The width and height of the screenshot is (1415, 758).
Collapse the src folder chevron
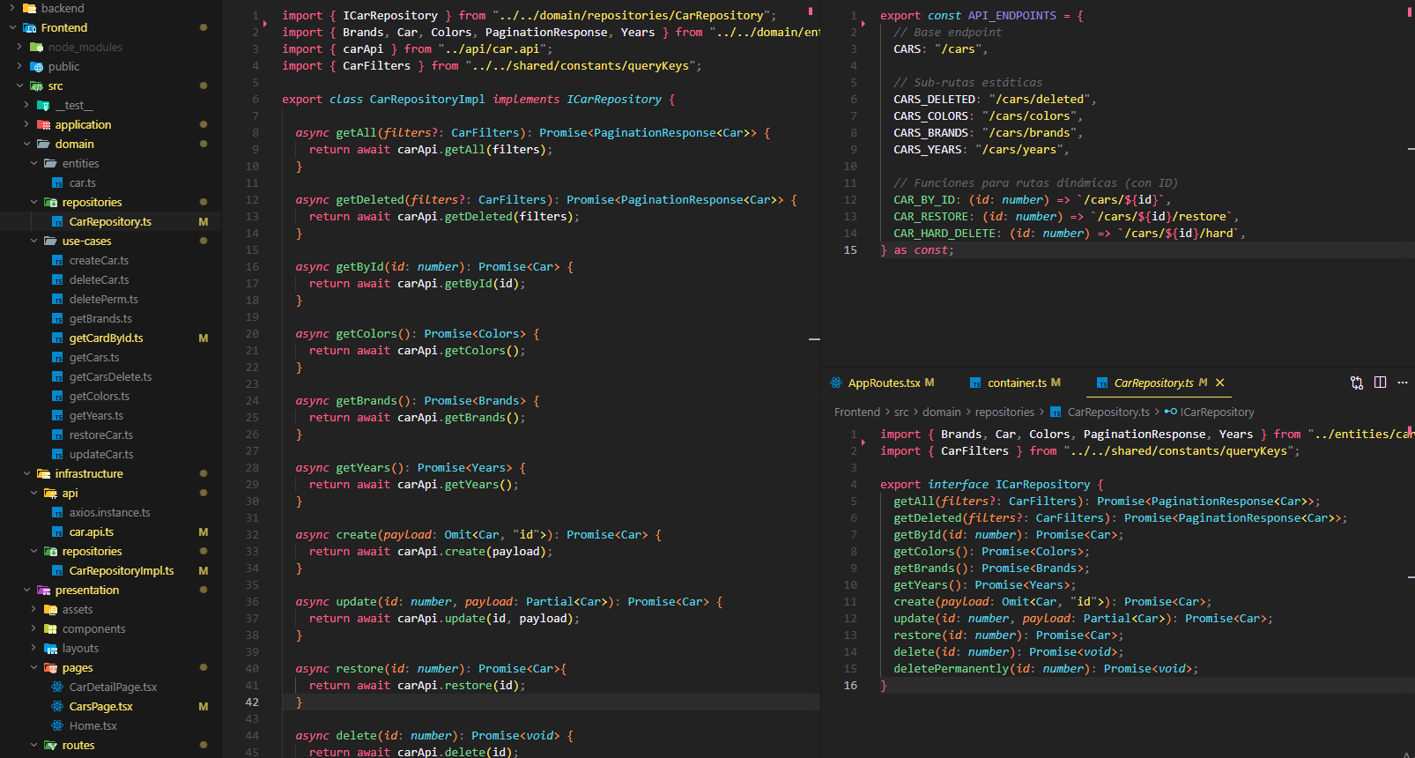point(19,85)
